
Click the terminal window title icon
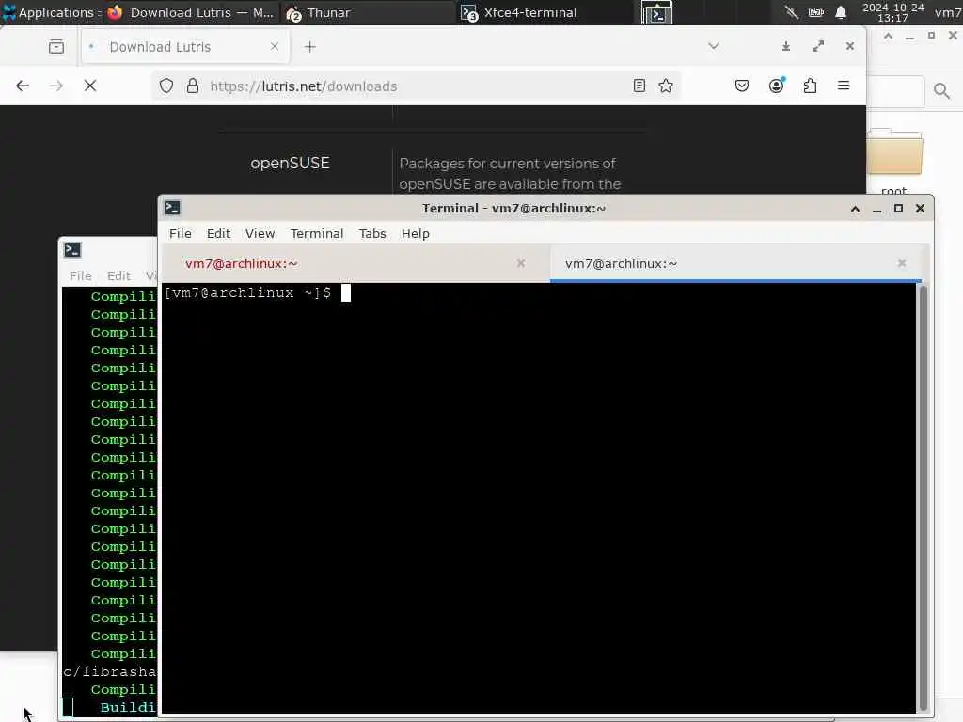[173, 208]
